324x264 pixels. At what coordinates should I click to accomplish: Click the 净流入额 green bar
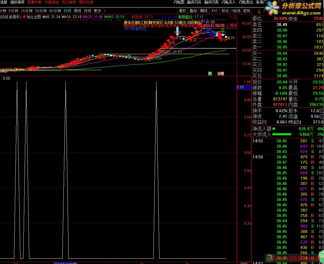coord(274,129)
